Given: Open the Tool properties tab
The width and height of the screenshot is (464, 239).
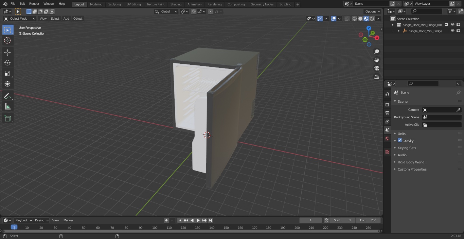Looking at the screenshot, I should pos(387,94).
